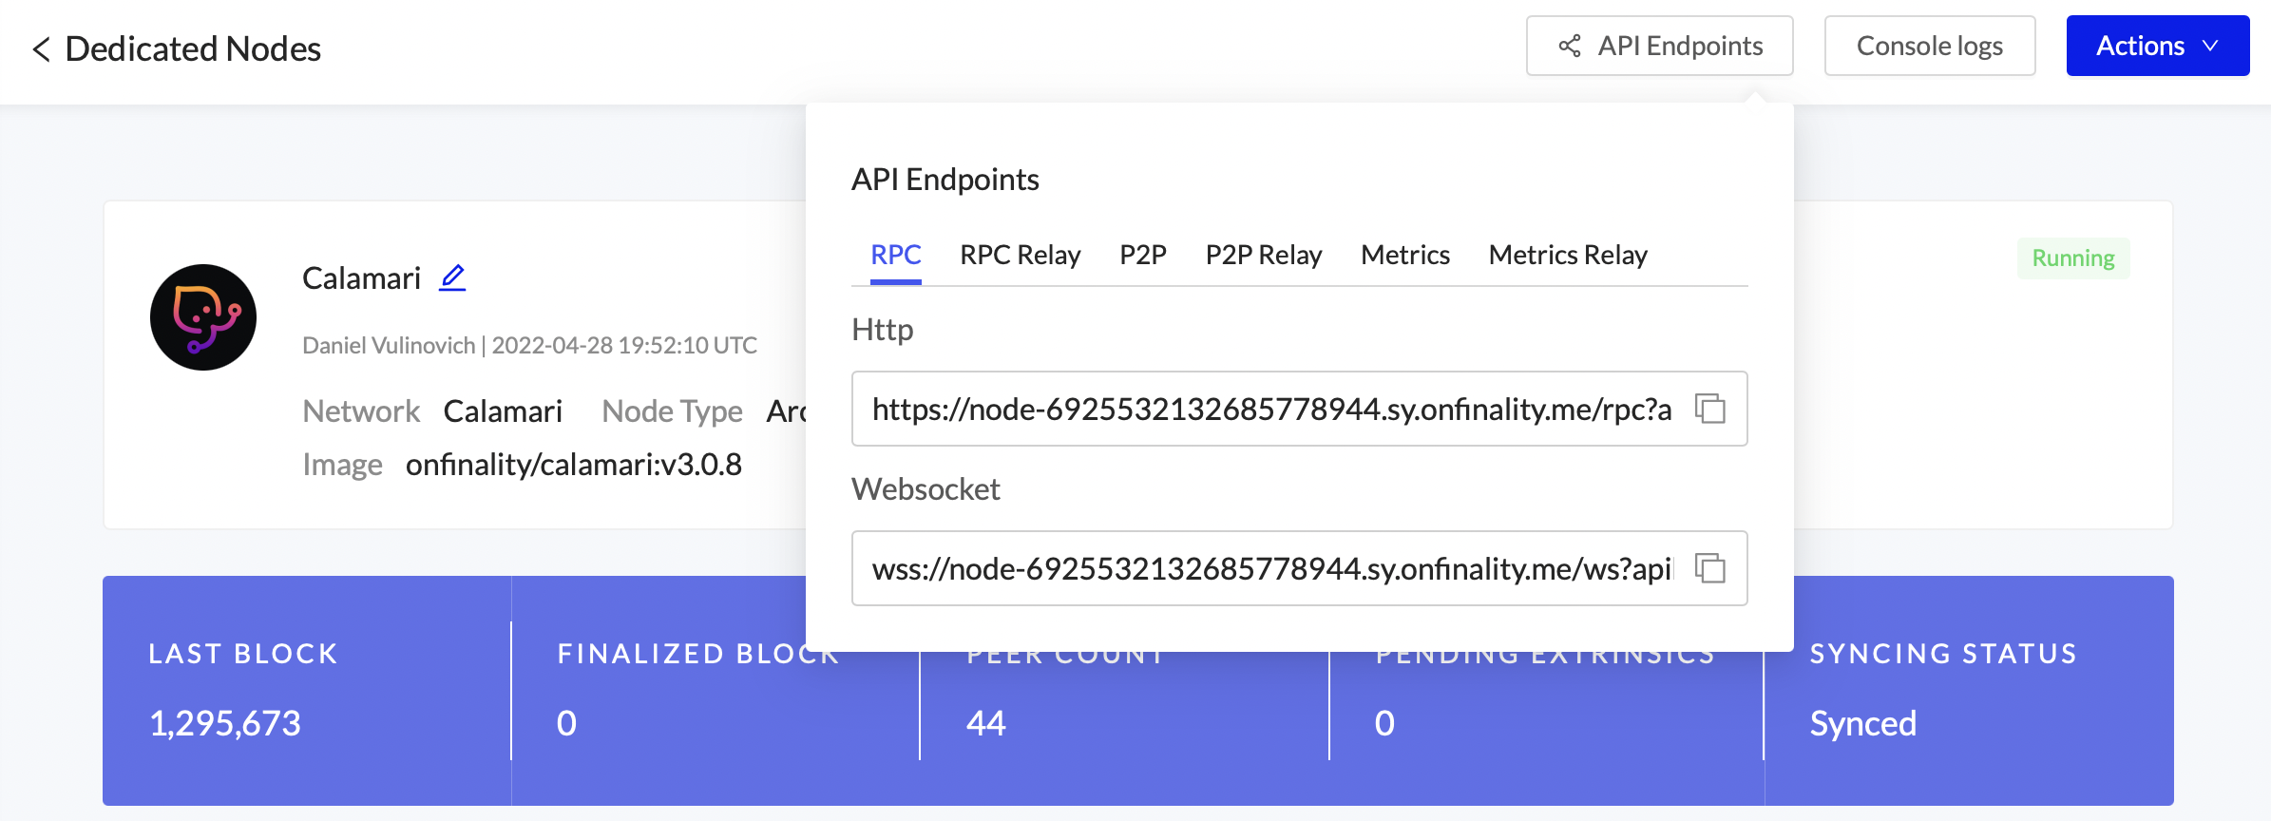
Task: Click the share icon in API Endpoints button
Action: tap(1570, 46)
